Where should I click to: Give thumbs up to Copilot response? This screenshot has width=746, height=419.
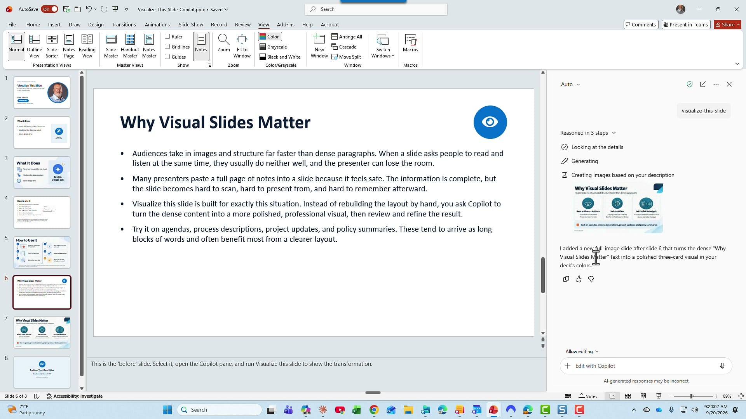pyautogui.click(x=579, y=279)
